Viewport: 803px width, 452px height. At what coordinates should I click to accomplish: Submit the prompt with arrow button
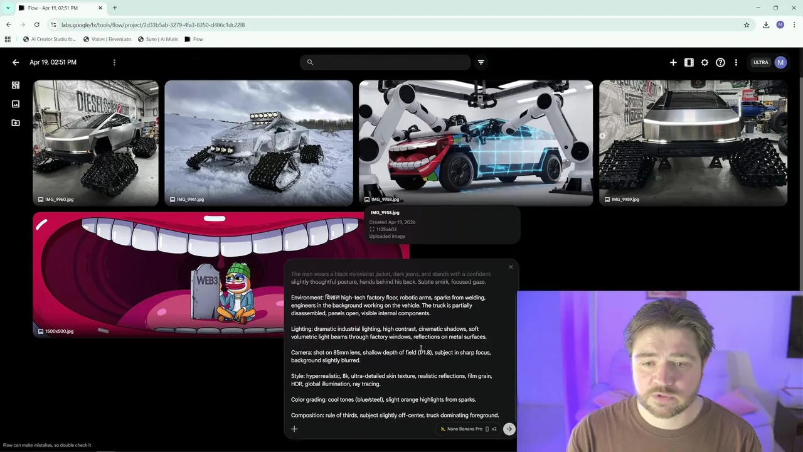point(509,429)
